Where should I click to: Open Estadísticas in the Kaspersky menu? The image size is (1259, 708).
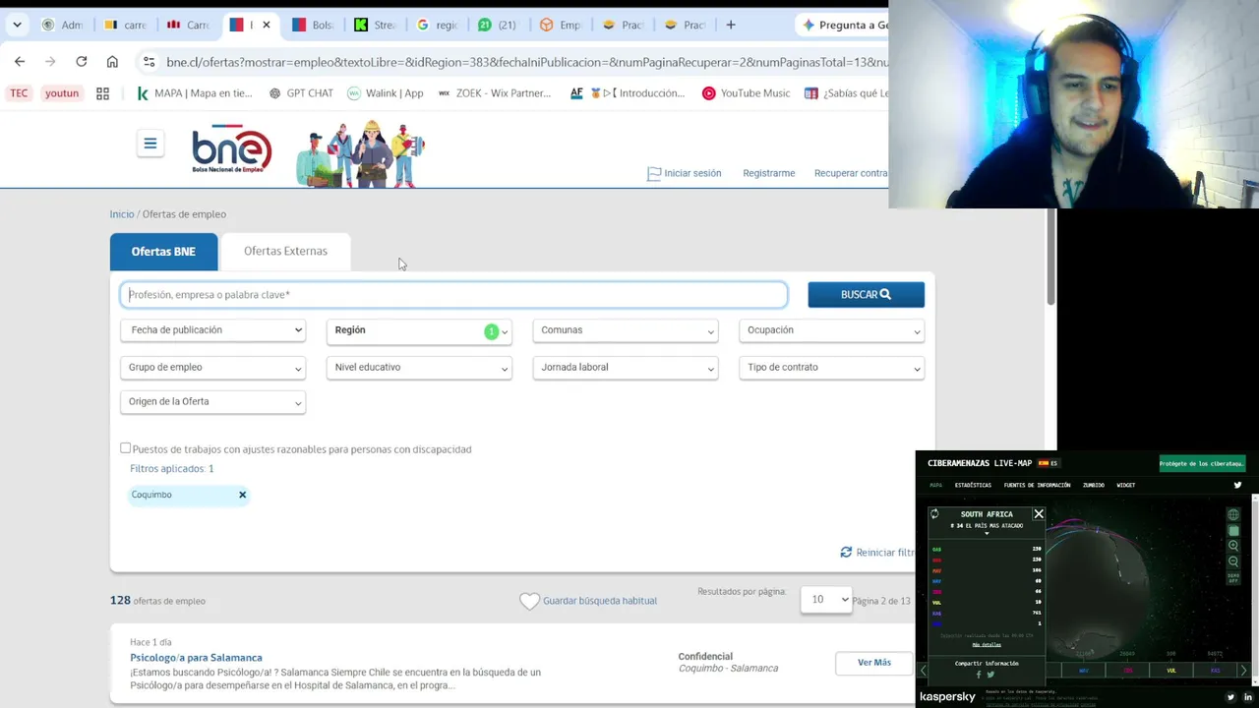point(973,485)
